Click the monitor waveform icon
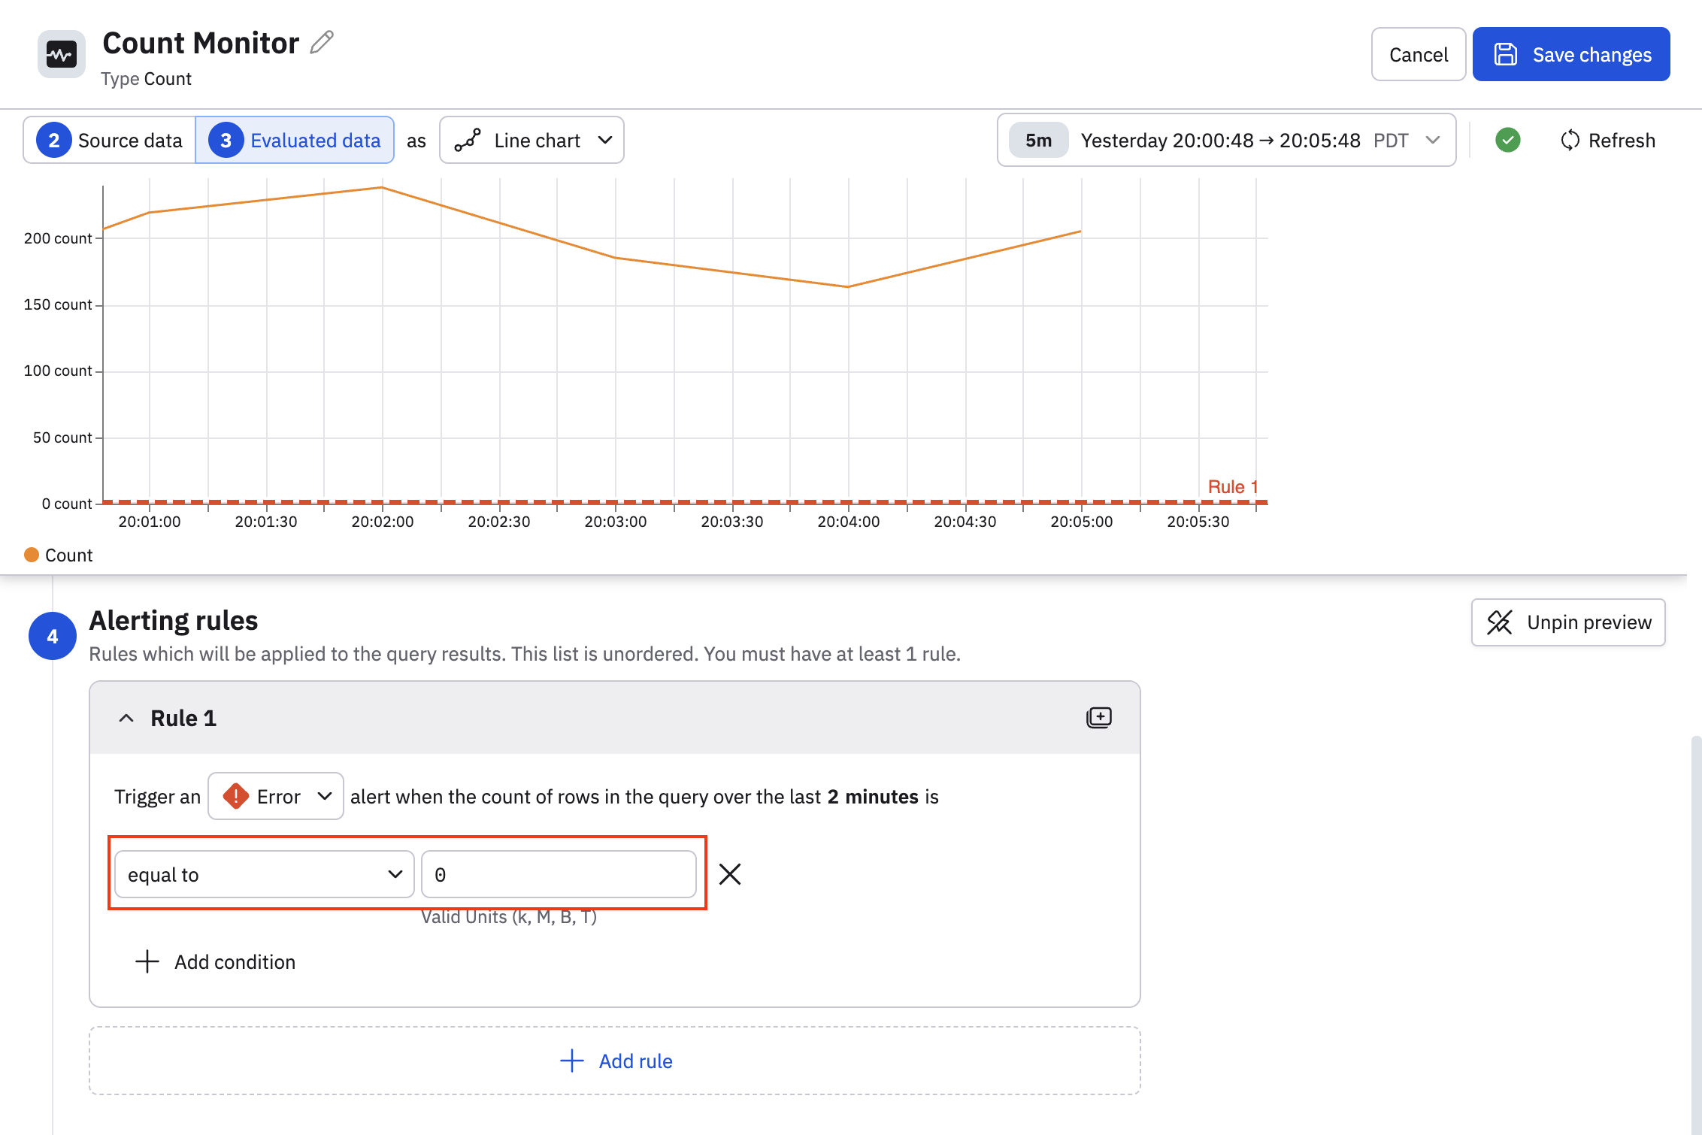Image resolution: width=1702 pixels, height=1135 pixels. tap(61, 54)
